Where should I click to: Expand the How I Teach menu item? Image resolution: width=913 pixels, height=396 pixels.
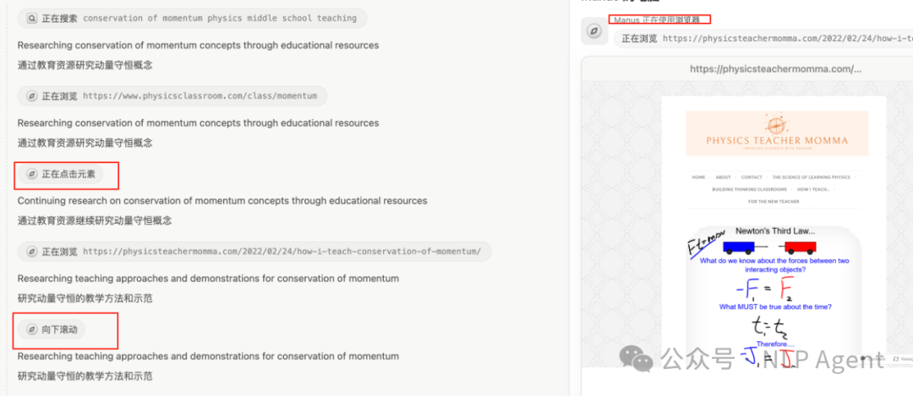[812, 189]
